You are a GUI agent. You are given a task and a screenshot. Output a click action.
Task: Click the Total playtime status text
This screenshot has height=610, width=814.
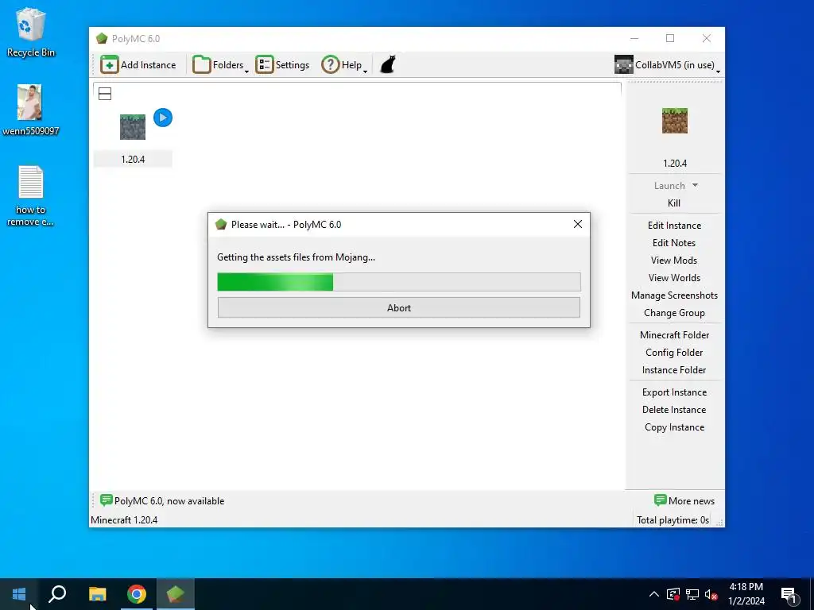[673, 520]
